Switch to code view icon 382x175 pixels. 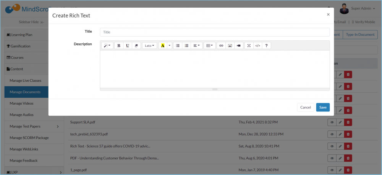coord(258,46)
